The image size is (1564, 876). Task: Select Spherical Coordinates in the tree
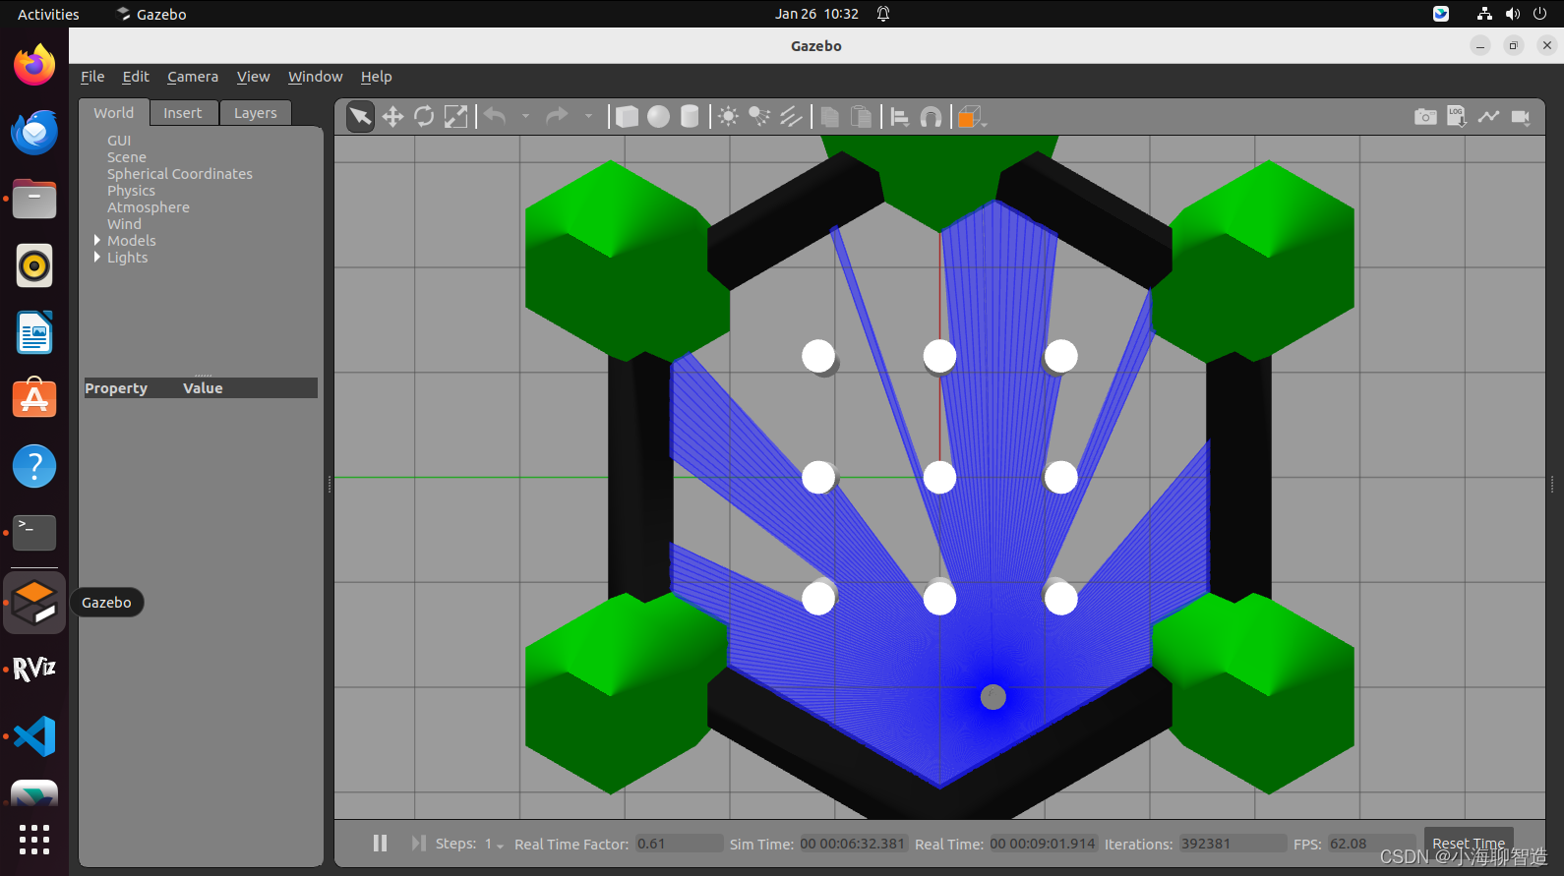tap(180, 174)
